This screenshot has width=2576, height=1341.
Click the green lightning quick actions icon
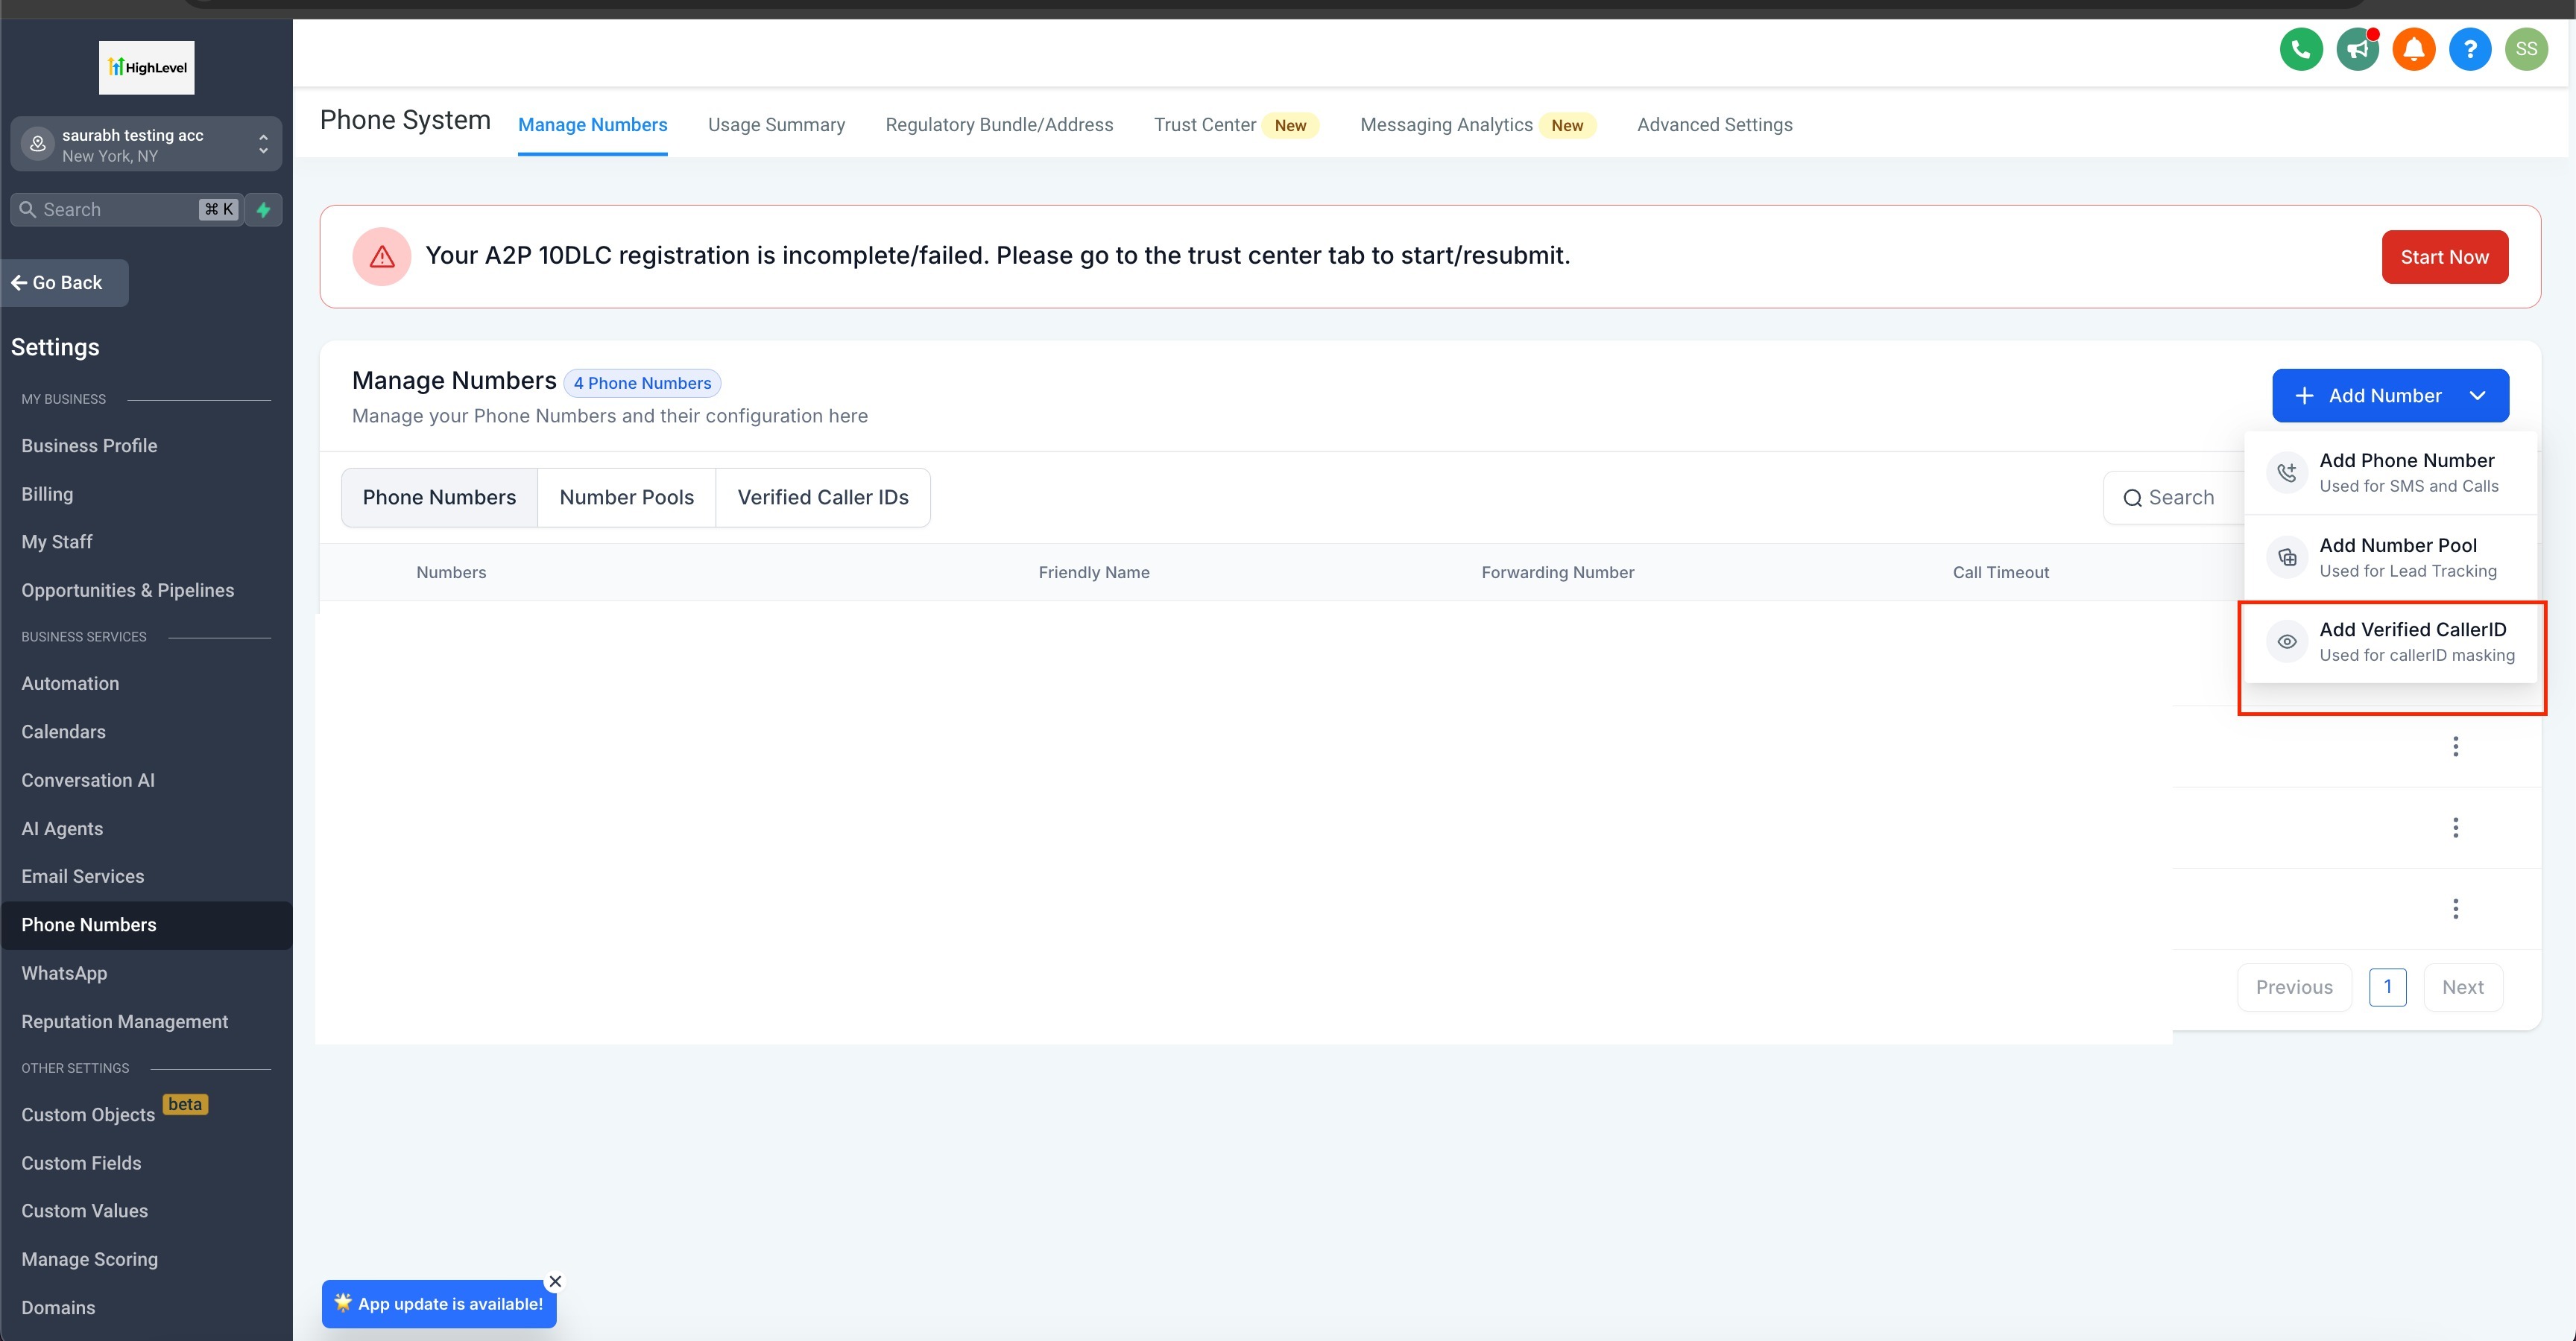click(264, 210)
